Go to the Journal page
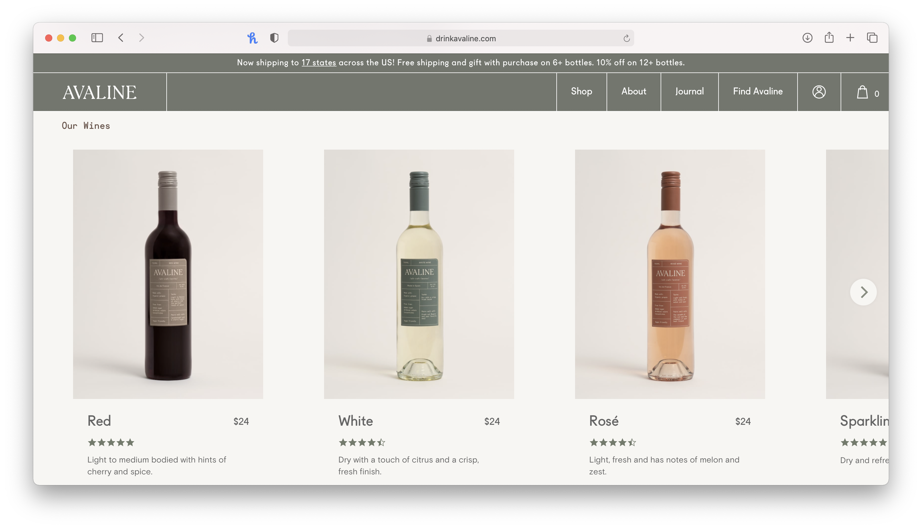This screenshot has height=529, width=922. (689, 91)
